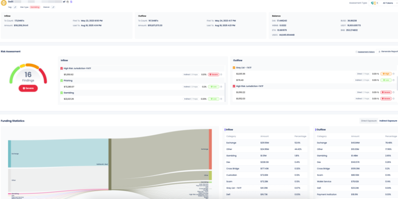This screenshot has height=199, width=398.
Task: Open Assessment History
Action: [x=365, y=52]
